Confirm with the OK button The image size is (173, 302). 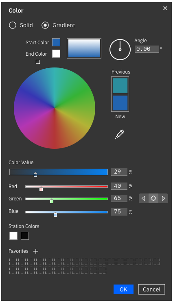pyautogui.click(x=123, y=289)
